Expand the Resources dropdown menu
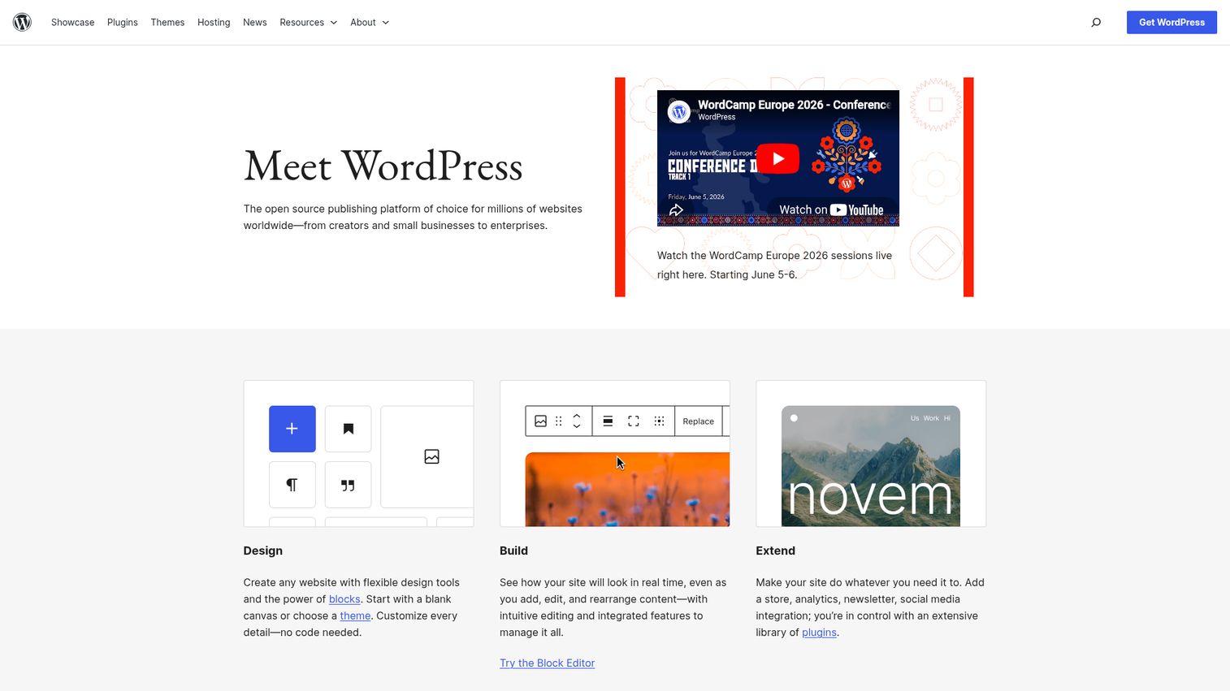The width and height of the screenshot is (1230, 691). pos(308,22)
